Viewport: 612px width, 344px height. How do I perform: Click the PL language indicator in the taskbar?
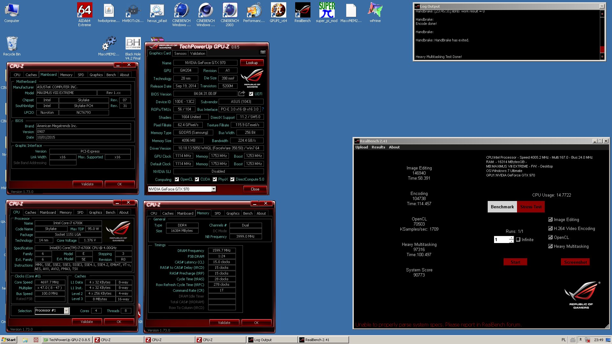pyautogui.click(x=564, y=340)
